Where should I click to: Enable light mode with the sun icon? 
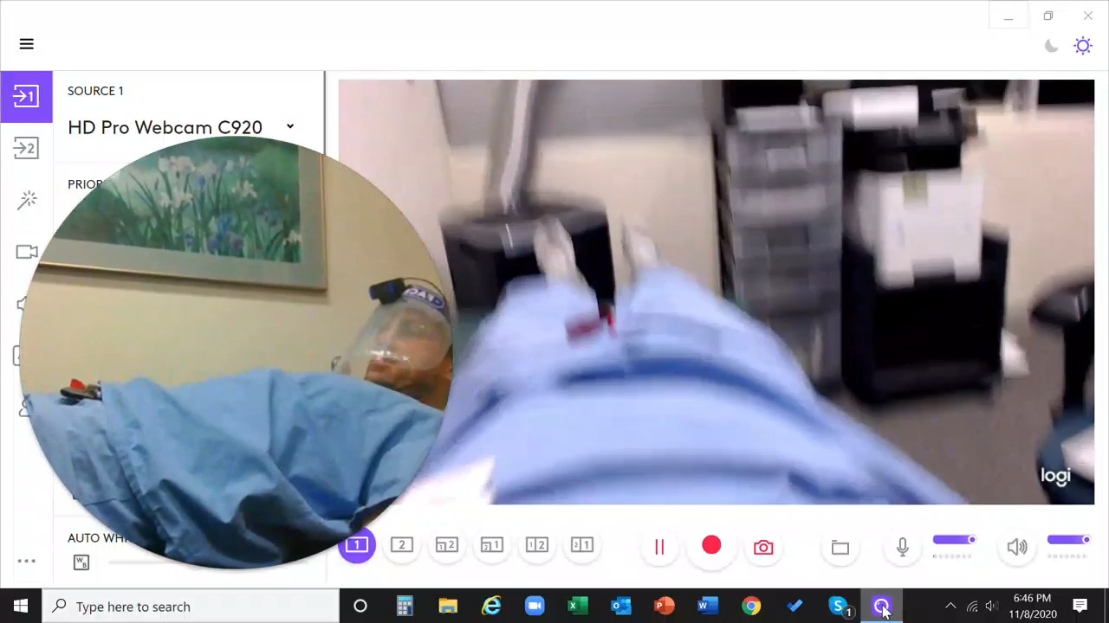[x=1083, y=46]
